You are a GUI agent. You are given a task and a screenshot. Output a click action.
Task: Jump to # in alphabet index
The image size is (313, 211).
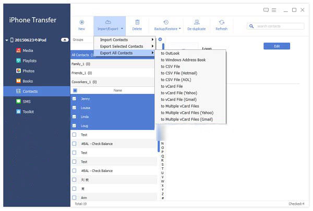162,198
